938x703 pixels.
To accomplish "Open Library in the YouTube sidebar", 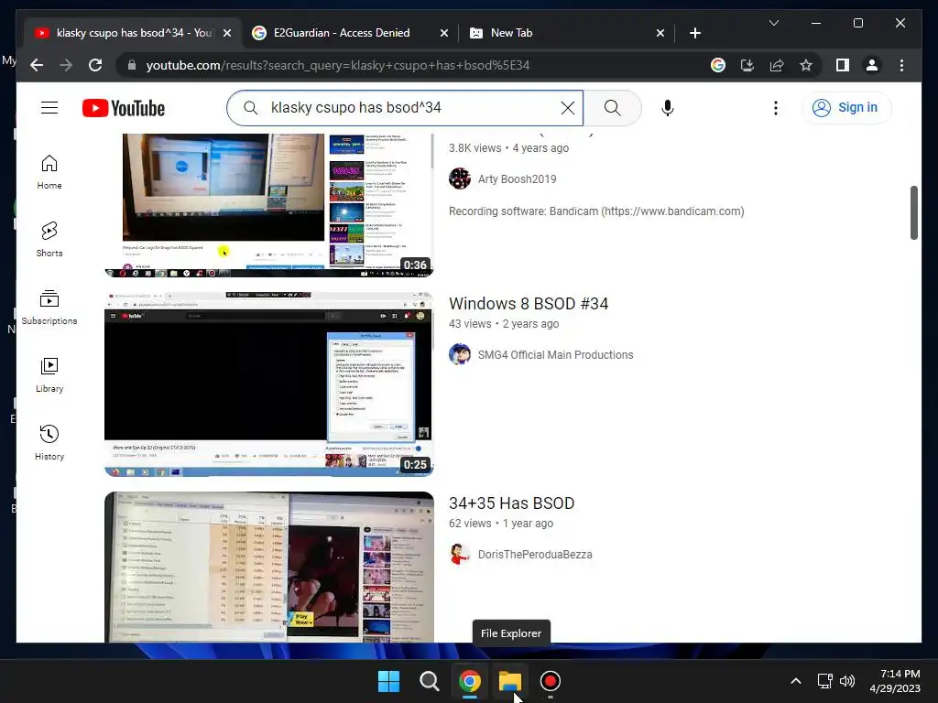I will click(49, 375).
